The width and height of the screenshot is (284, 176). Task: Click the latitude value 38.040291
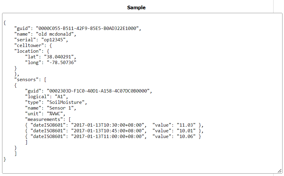pos(61,57)
